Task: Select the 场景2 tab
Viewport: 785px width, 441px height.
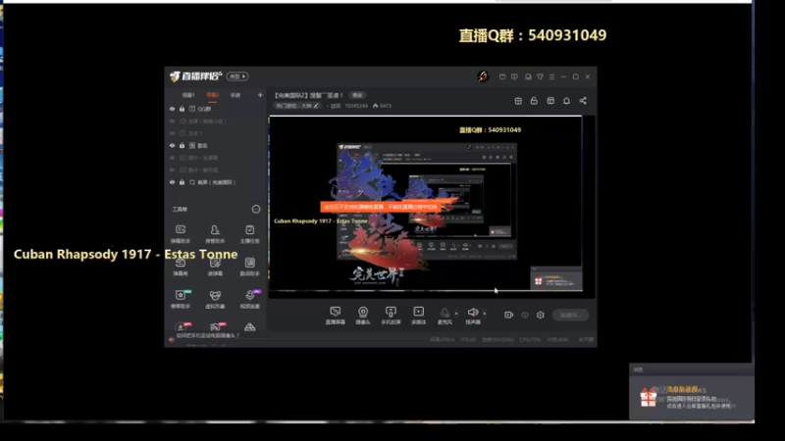Action: pyautogui.click(x=212, y=95)
